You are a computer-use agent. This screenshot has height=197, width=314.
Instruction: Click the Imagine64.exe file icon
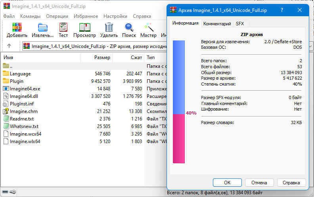[6, 88]
